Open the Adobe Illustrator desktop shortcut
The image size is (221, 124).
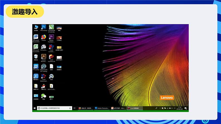44,58
